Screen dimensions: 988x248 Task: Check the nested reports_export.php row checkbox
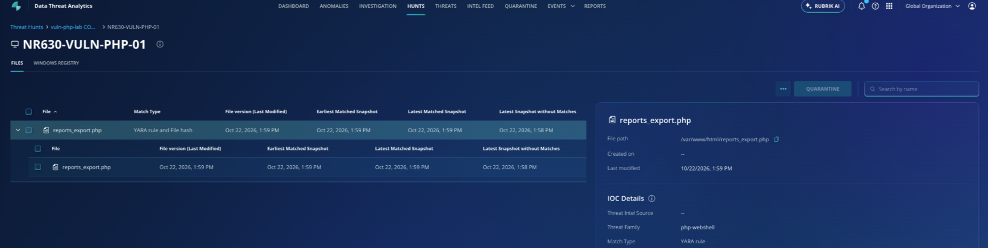click(38, 167)
